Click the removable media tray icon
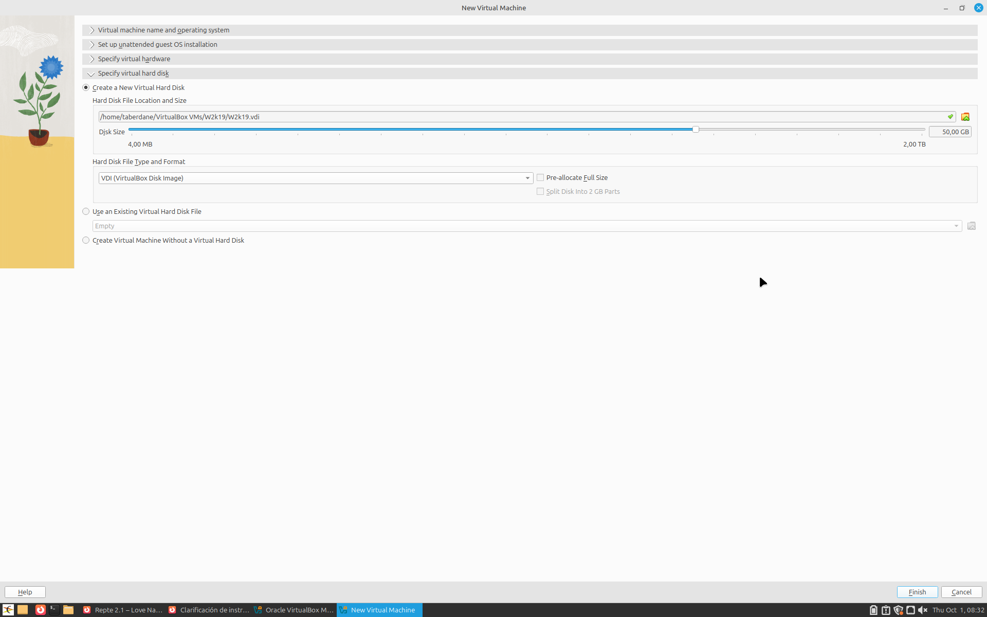Image resolution: width=987 pixels, height=617 pixels. [910, 610]
